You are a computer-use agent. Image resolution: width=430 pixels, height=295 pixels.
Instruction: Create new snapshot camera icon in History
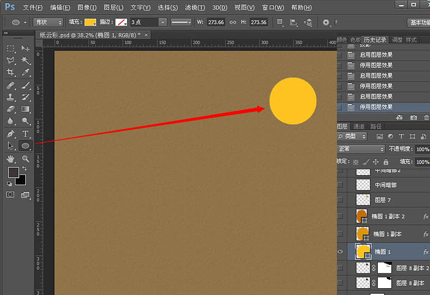click(x=413, y=117)
